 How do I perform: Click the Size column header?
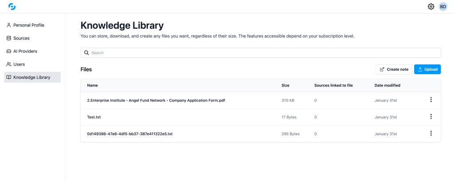tap(286, 85)
